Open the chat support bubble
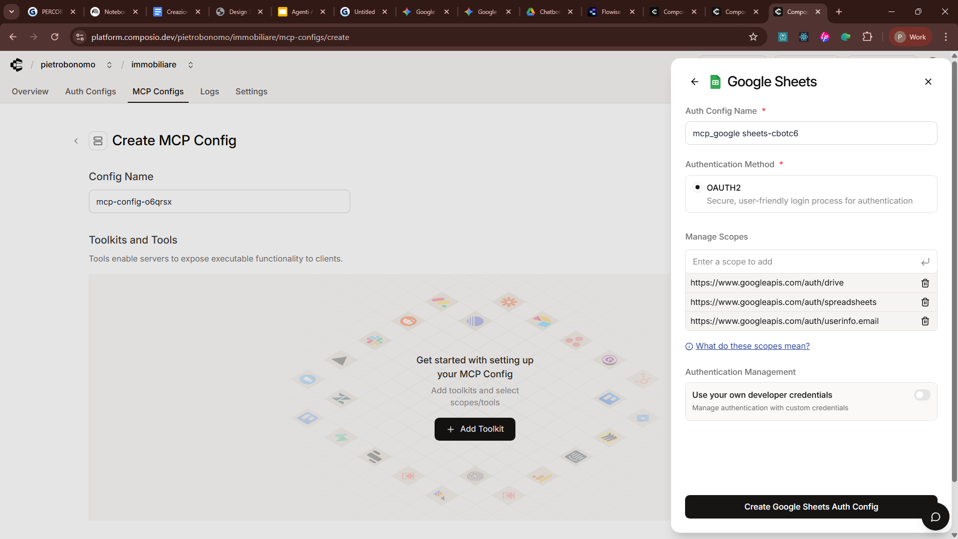This screenshot has height=539, width=958. point(935,517)
